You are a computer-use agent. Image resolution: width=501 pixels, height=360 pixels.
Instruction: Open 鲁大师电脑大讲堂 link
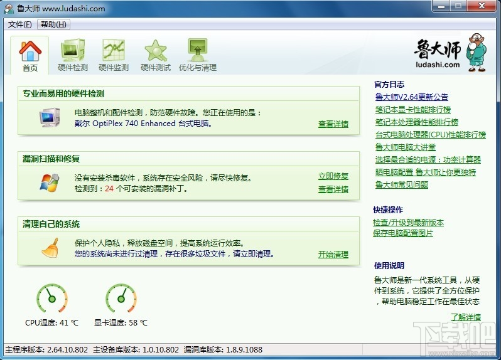click(406, 147)
